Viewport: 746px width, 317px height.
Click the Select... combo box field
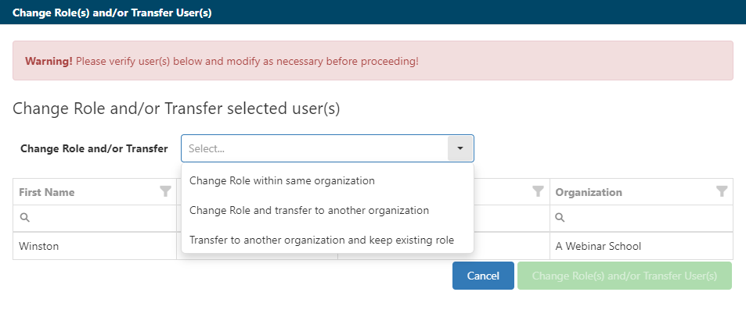pyautogui.click(x=315, y=148)
